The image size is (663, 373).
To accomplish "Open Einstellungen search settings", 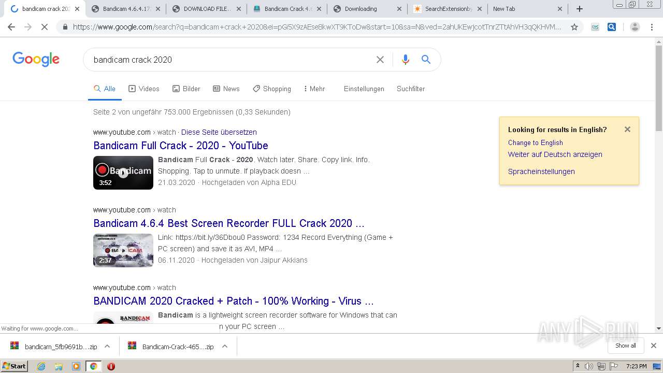I will 364,89.
